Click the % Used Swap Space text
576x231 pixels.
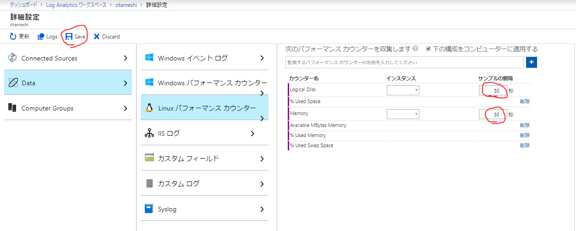click(312, 145)
